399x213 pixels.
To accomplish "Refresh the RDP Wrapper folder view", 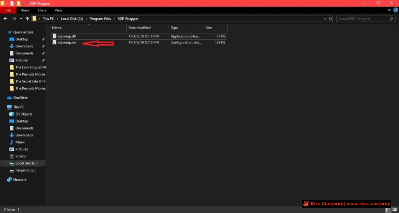I will [x=330, y=19].
